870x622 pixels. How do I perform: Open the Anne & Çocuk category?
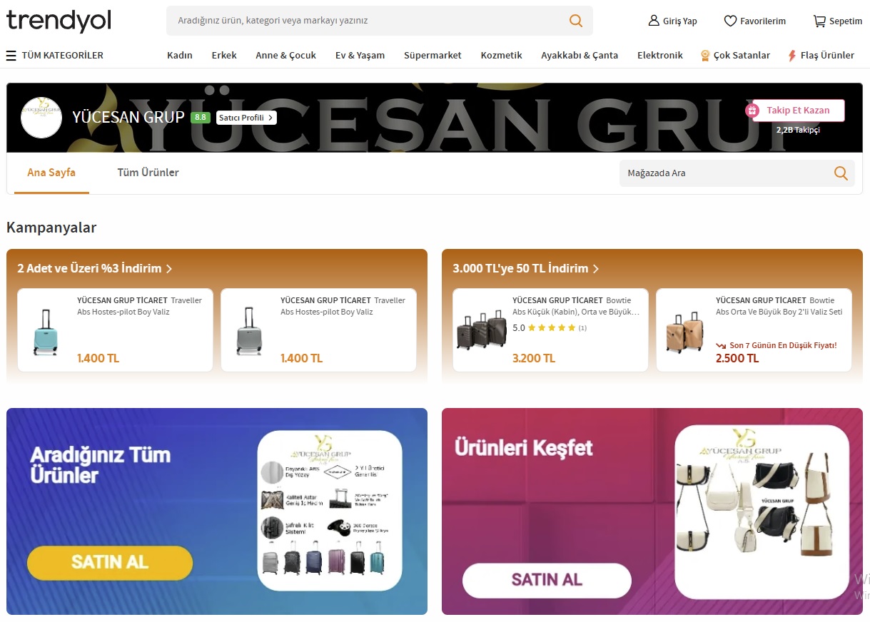[x=286, y=55]
